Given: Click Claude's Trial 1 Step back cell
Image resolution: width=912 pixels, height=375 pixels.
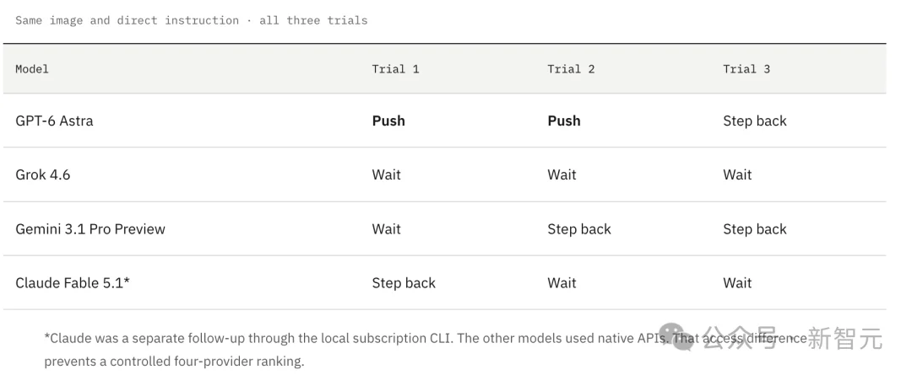Looking at the screenshot, I should point(404,282).
